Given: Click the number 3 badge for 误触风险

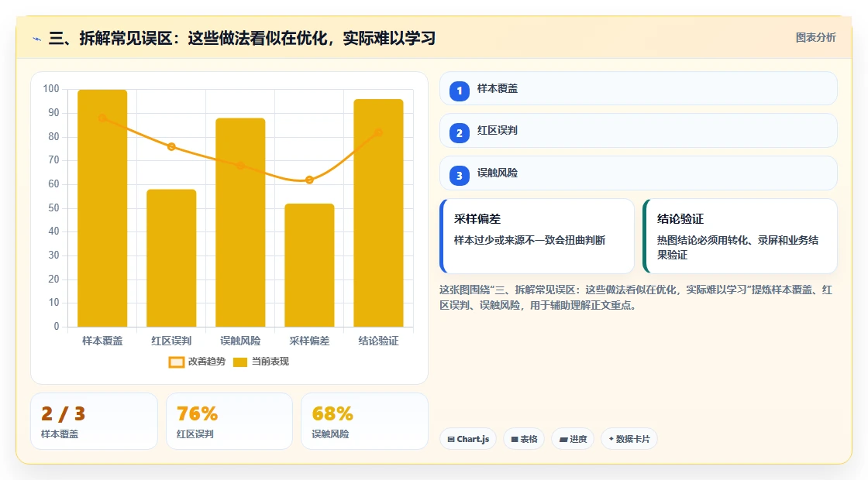Looking at the screenshot, I should (459, 175).
